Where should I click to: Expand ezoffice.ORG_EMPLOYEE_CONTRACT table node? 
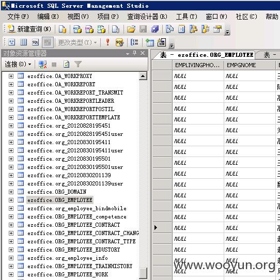11,225
